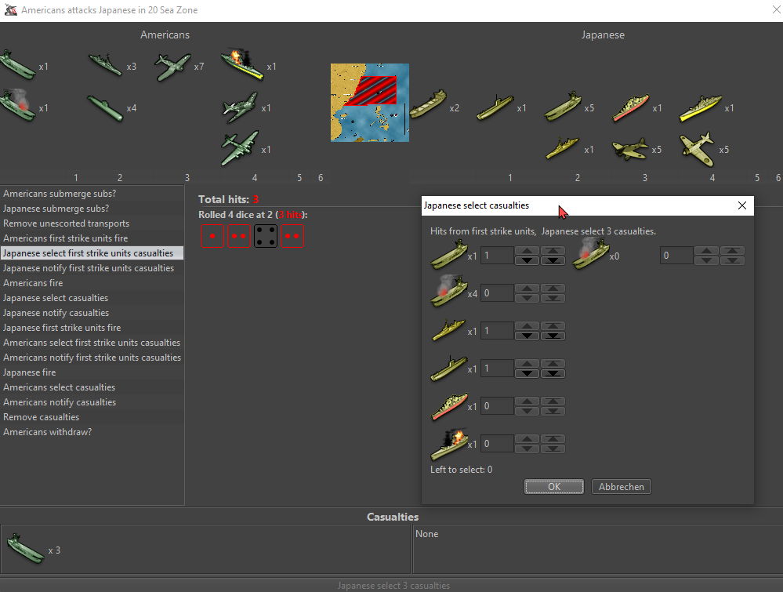Set damaged x4 ship casualties to maximum
The height and width of the screenshot is (592, 783).
[554, 288]
